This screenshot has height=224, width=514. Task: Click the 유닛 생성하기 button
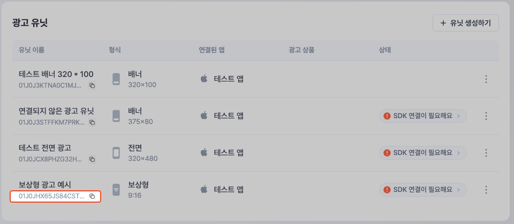[466, 23]
